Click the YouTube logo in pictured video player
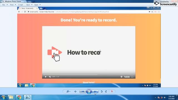 [x=127, y=77]
